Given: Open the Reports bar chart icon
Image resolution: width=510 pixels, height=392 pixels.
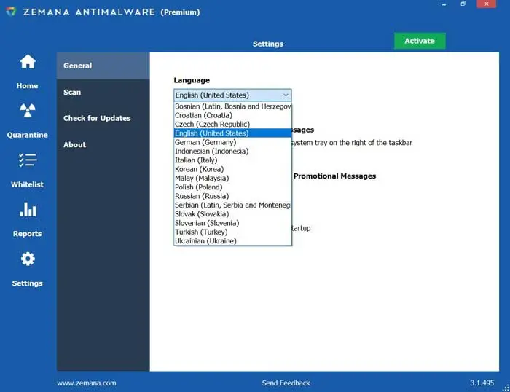Looking at the screenshot, I should point(28,210).
